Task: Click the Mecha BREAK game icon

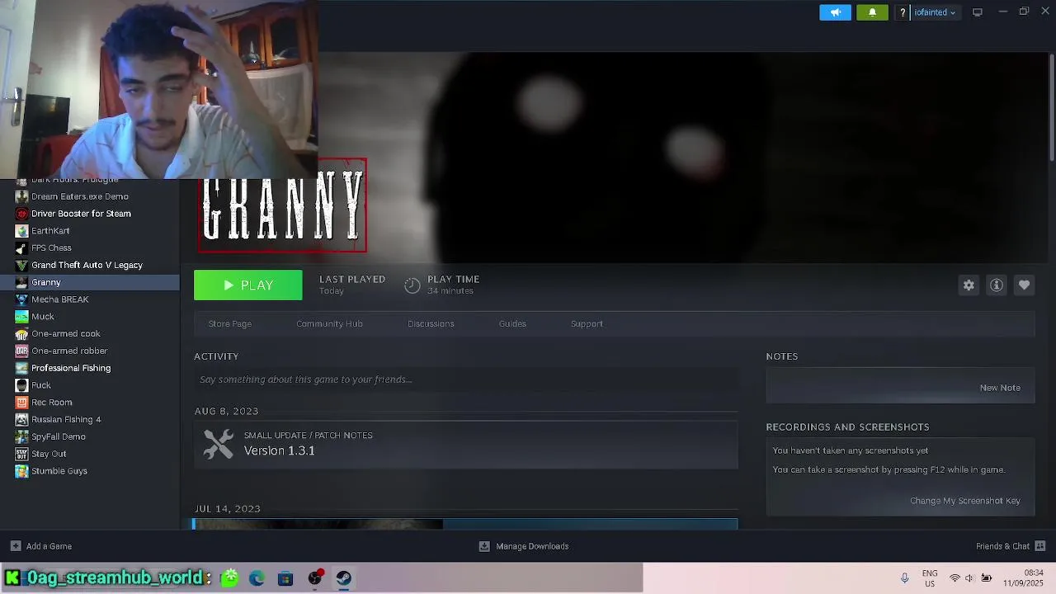Action: tap(21, 299)
